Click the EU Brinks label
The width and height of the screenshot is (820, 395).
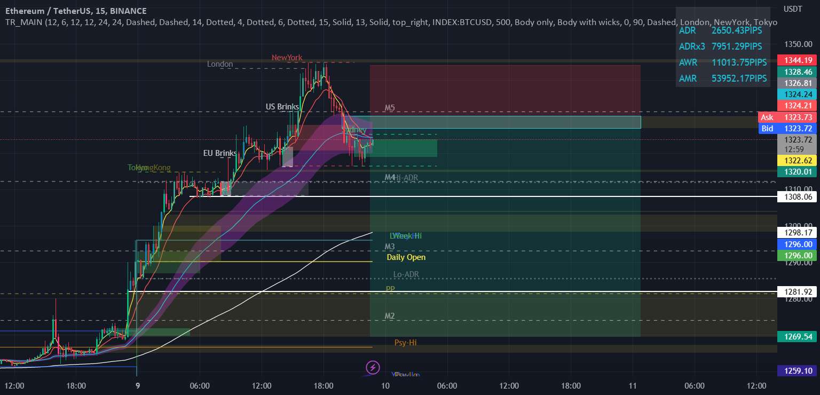219,153
